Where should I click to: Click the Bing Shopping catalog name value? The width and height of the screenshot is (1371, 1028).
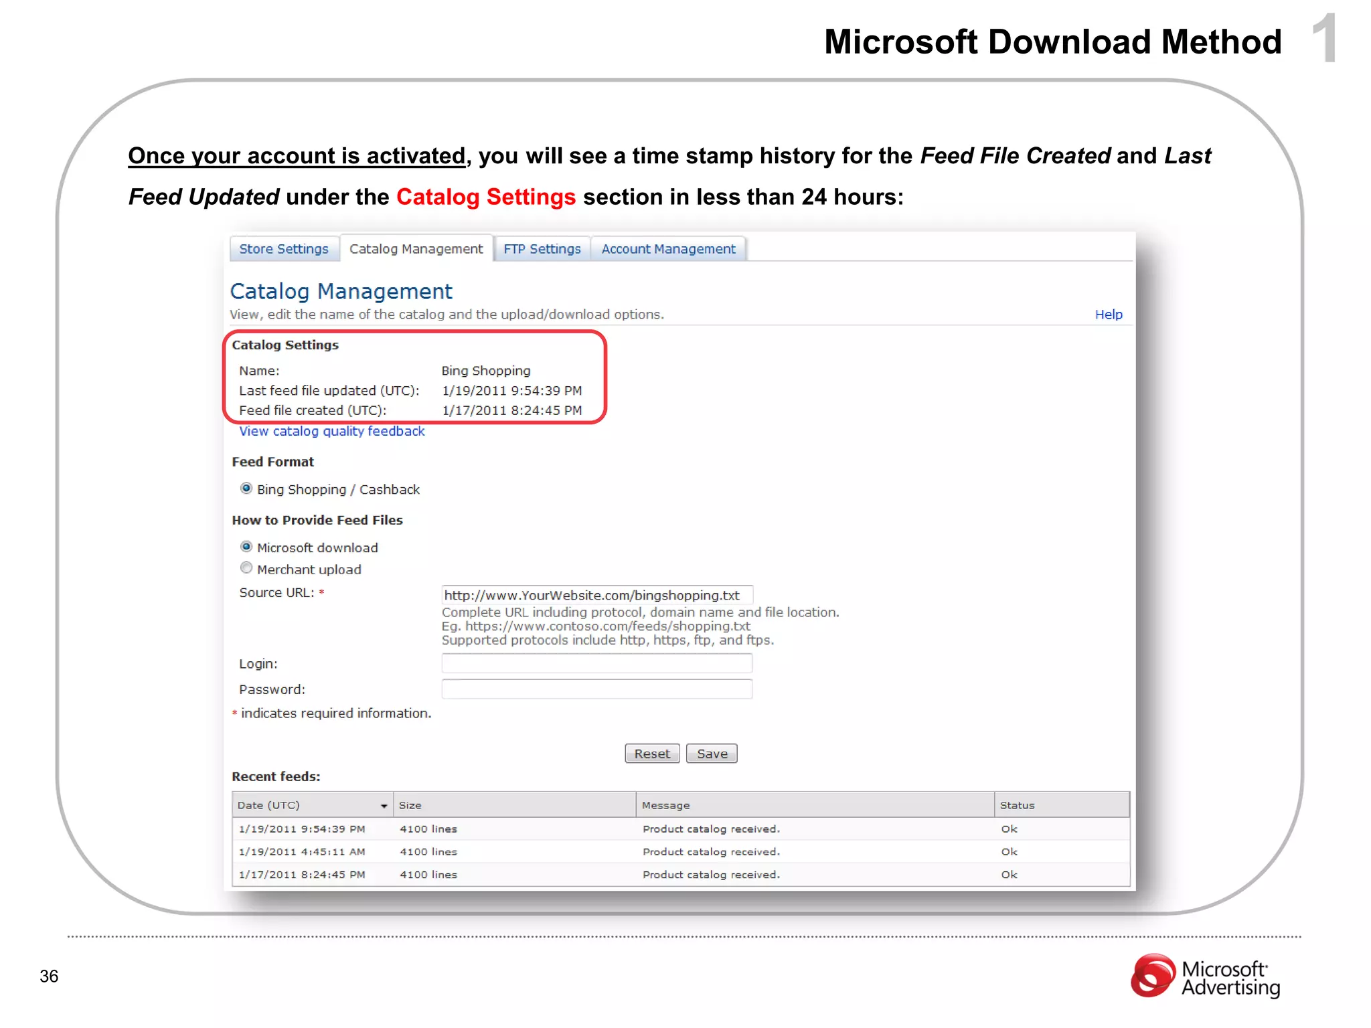click(486, 371)
